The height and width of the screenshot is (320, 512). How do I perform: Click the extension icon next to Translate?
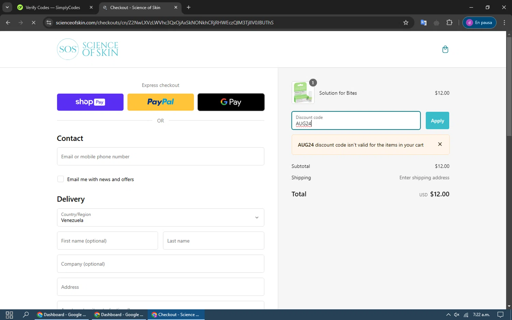point(437,23)
